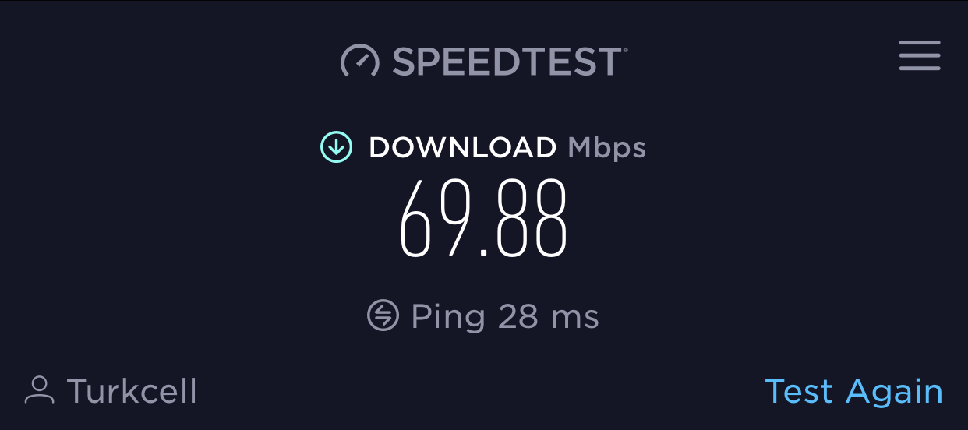968x430 pixels.
Task: Click the word Test in Test Again
Action: 799,391
